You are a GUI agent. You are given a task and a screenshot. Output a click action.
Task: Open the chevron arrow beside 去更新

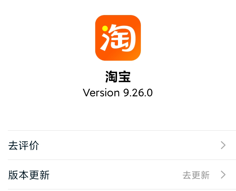tap(223, 175)
